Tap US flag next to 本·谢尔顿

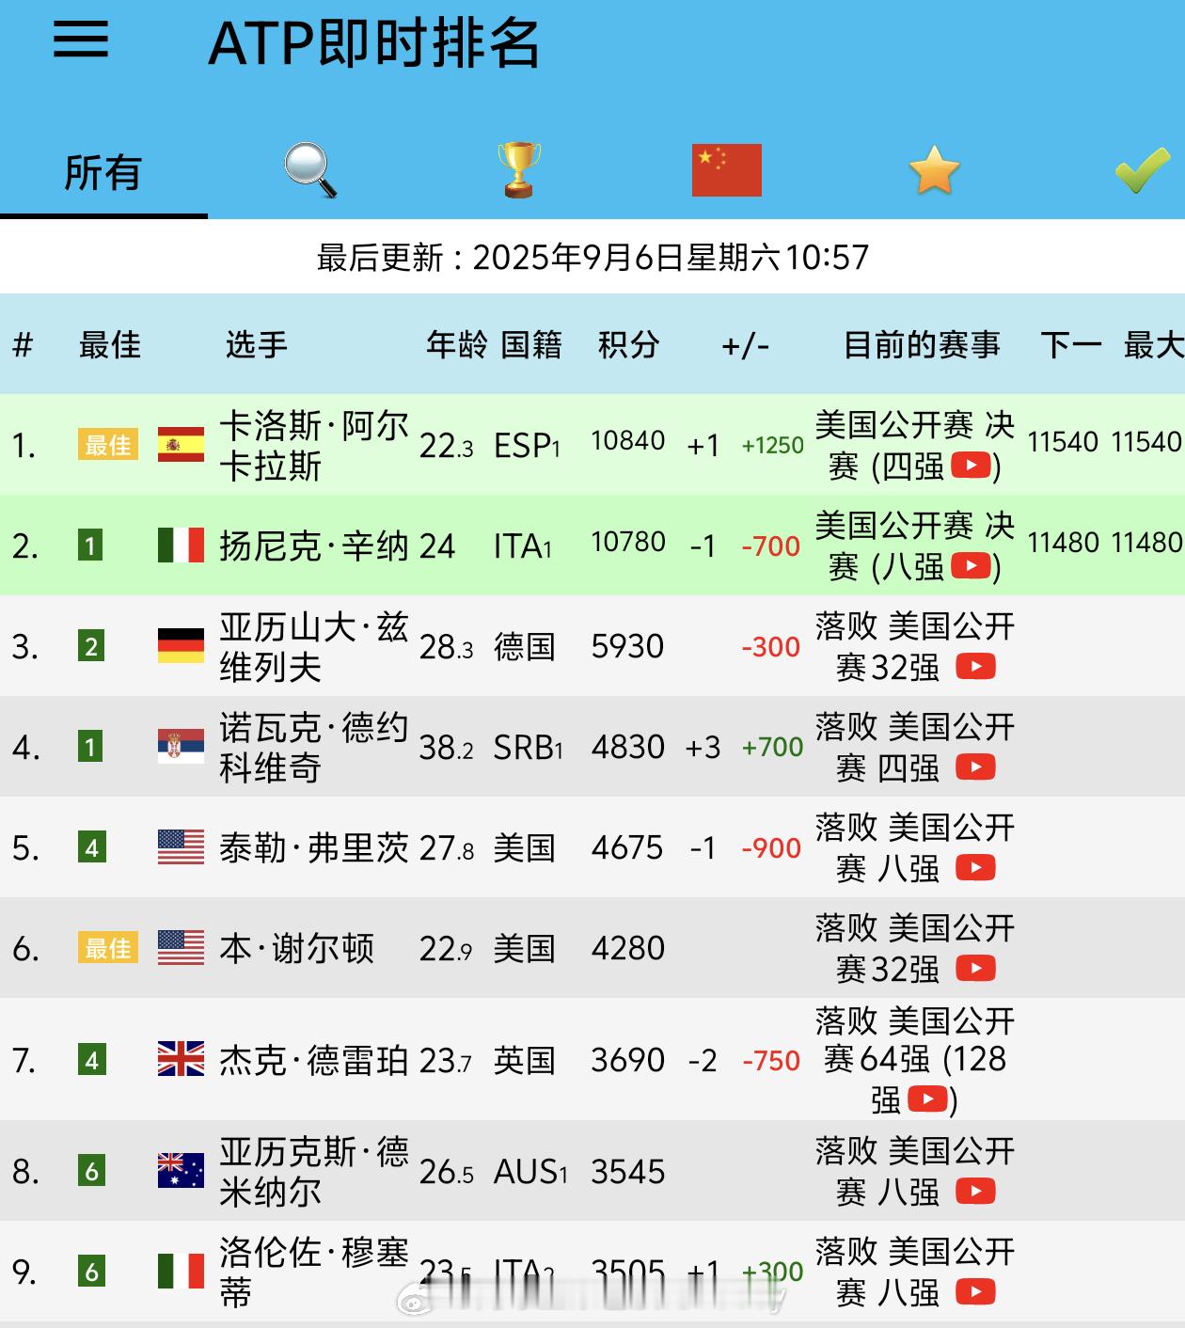point(181,948)
